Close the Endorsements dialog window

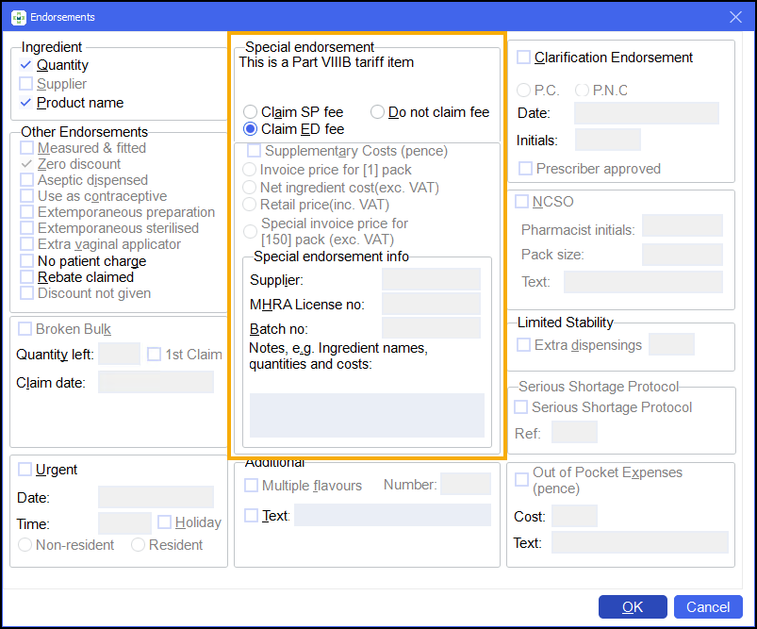pos(735,17)
